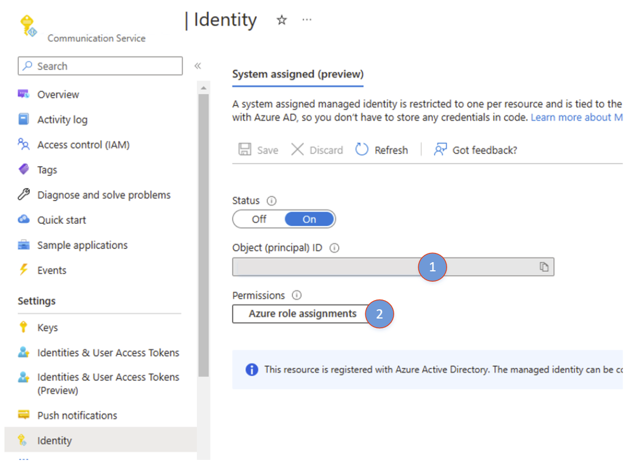Click the sidebar vertical scrollbar thumb
The height and width of the screenshot is (468, 629).
pyautogui.click(x=204, y=236)
